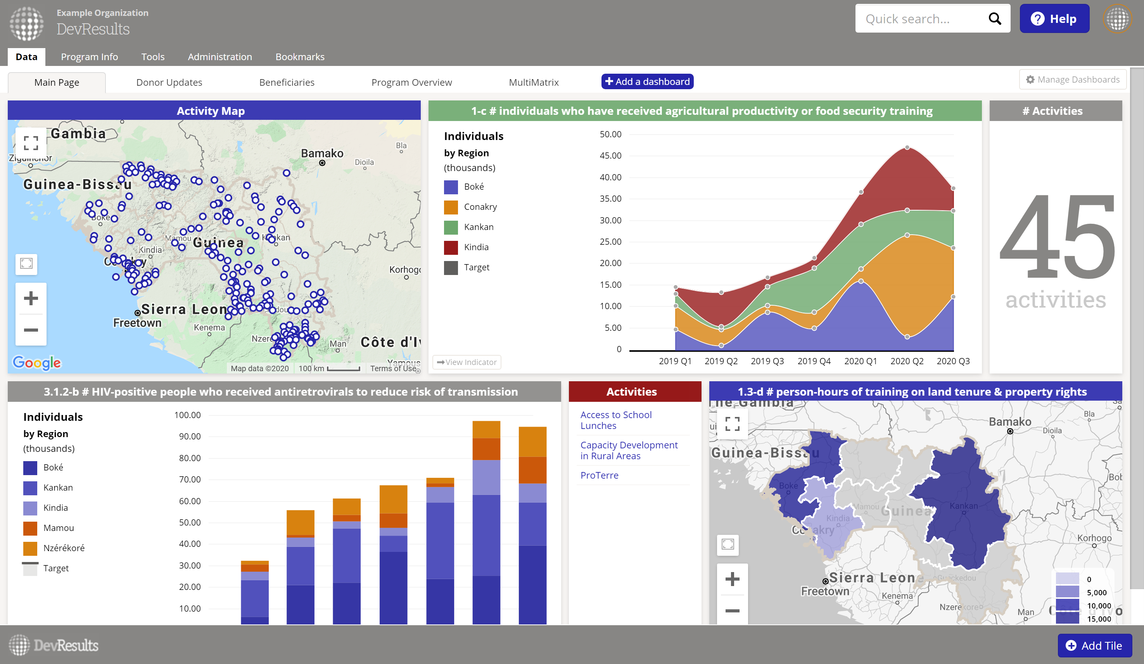Viewport: 1144px width, 664px height.
Task: Switch to the MultiMatrix dashboard tab
Action: click(x=533, y=82)
